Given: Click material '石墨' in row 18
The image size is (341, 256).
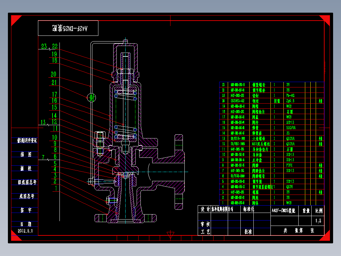Looking at the screenshot, I should 290,112.
